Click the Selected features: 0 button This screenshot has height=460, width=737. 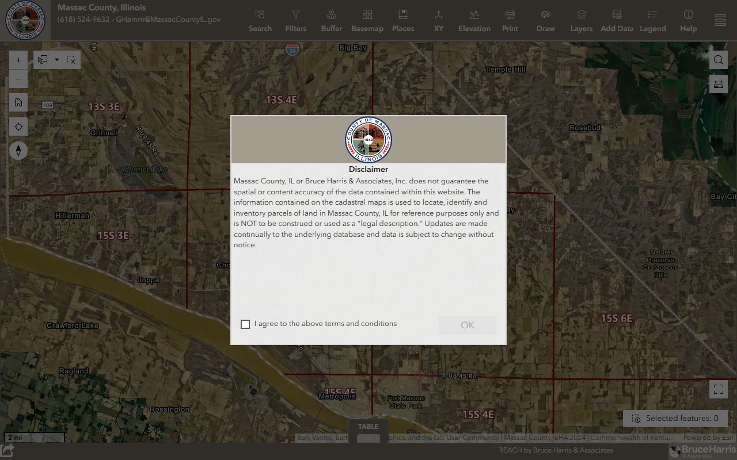point(675,419)
